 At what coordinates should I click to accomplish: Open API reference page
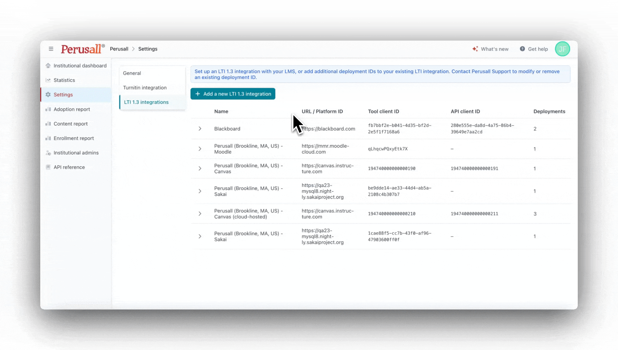click(76, 167)
